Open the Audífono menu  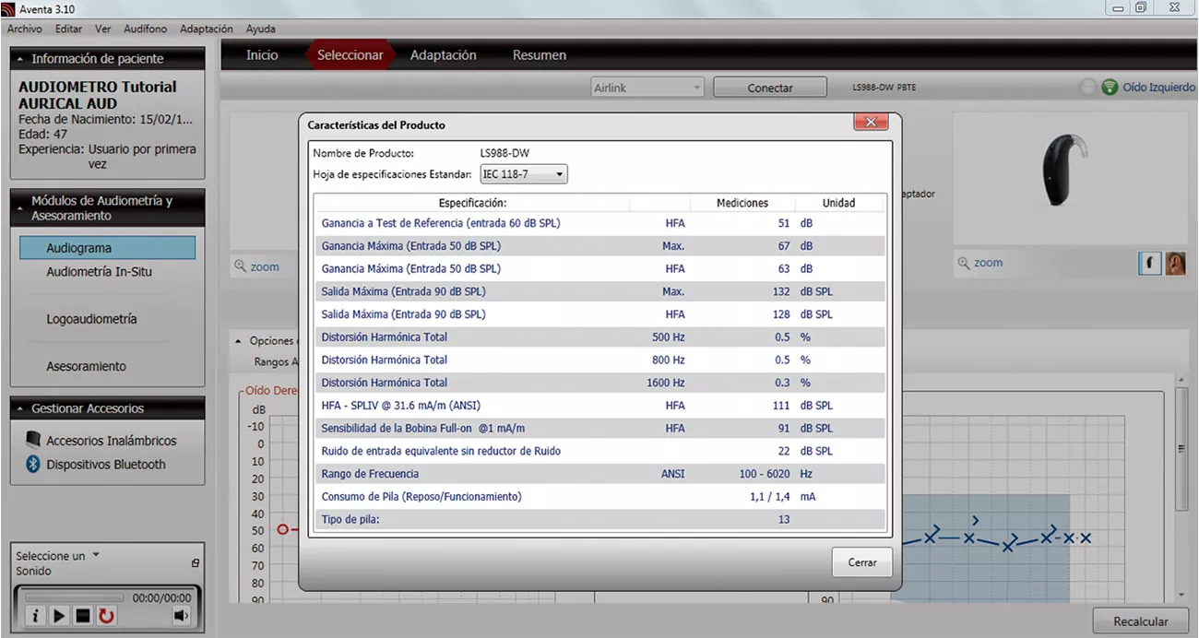pyautogui.click(x=145, y=29)
